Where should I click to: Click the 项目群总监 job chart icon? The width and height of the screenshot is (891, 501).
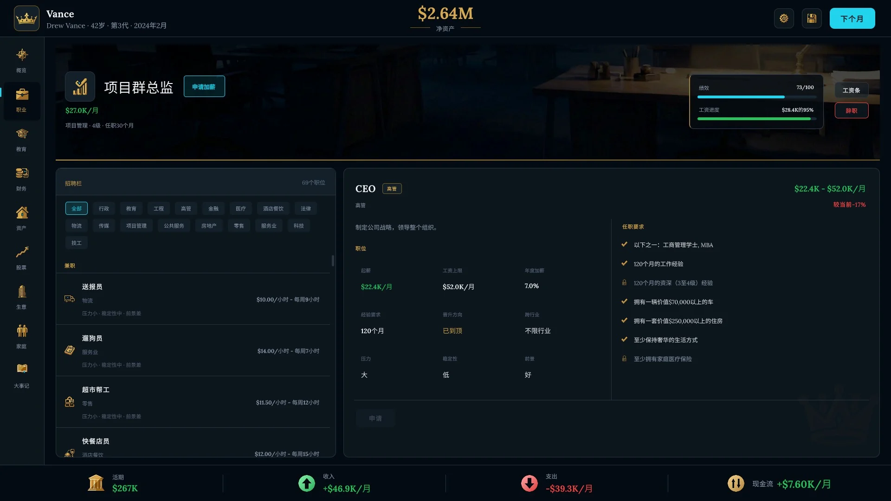pyautogui.click(x=80, y=87)
